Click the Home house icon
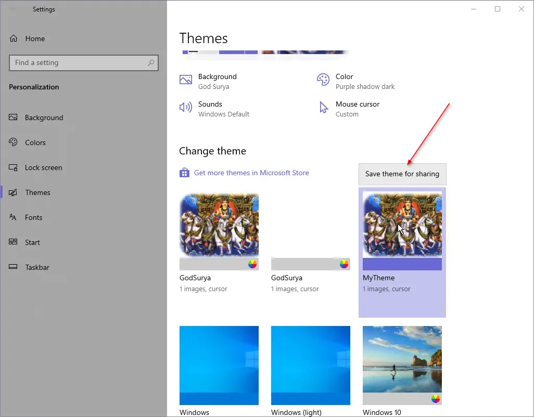The width and height of the screenshot is (534, 417). coord(14,38)
